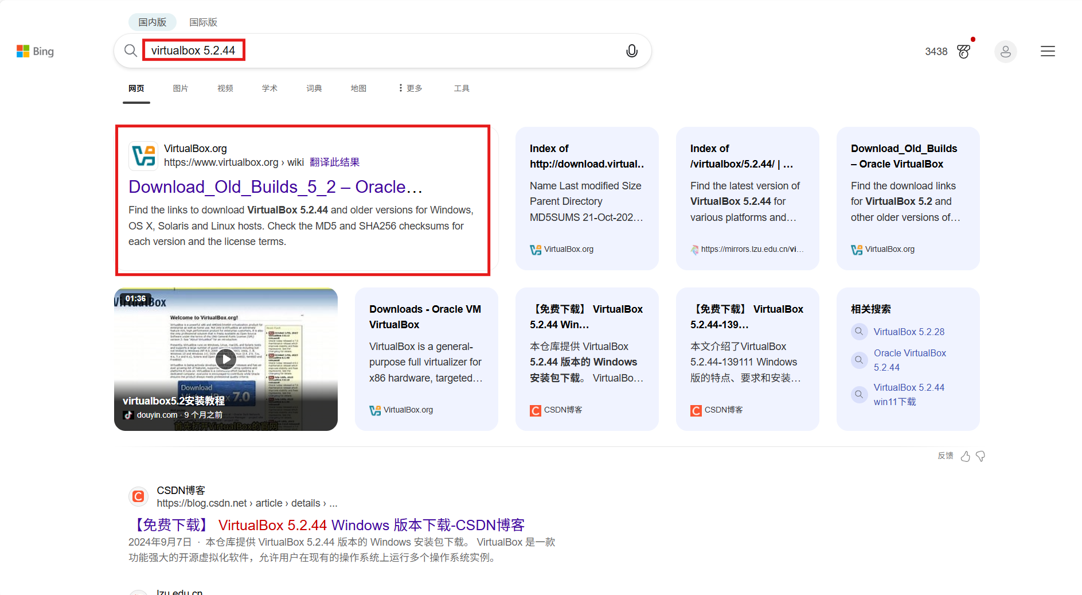Click search icon beside Oracle VirtualBox 5.2.44
Viewport: 1082px width, 595px height.
(859, 360)
